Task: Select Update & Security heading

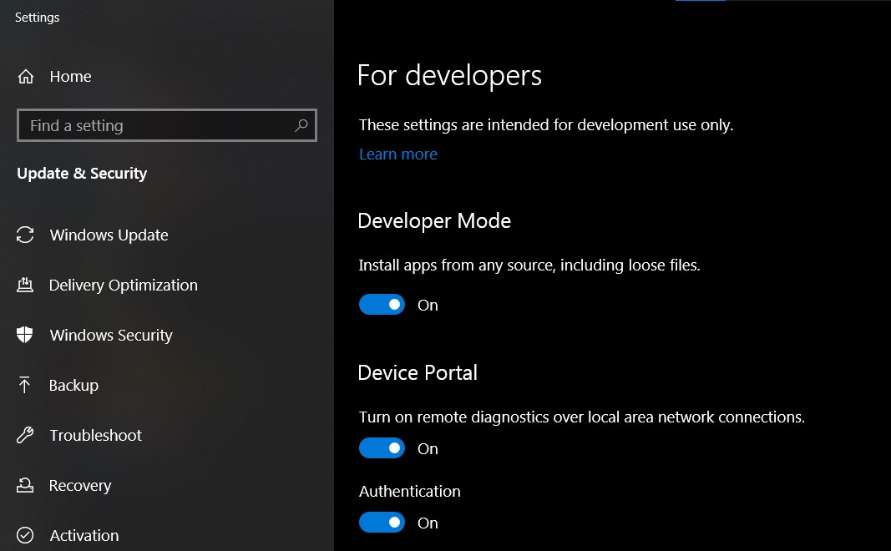Action: tap(81, 173)
